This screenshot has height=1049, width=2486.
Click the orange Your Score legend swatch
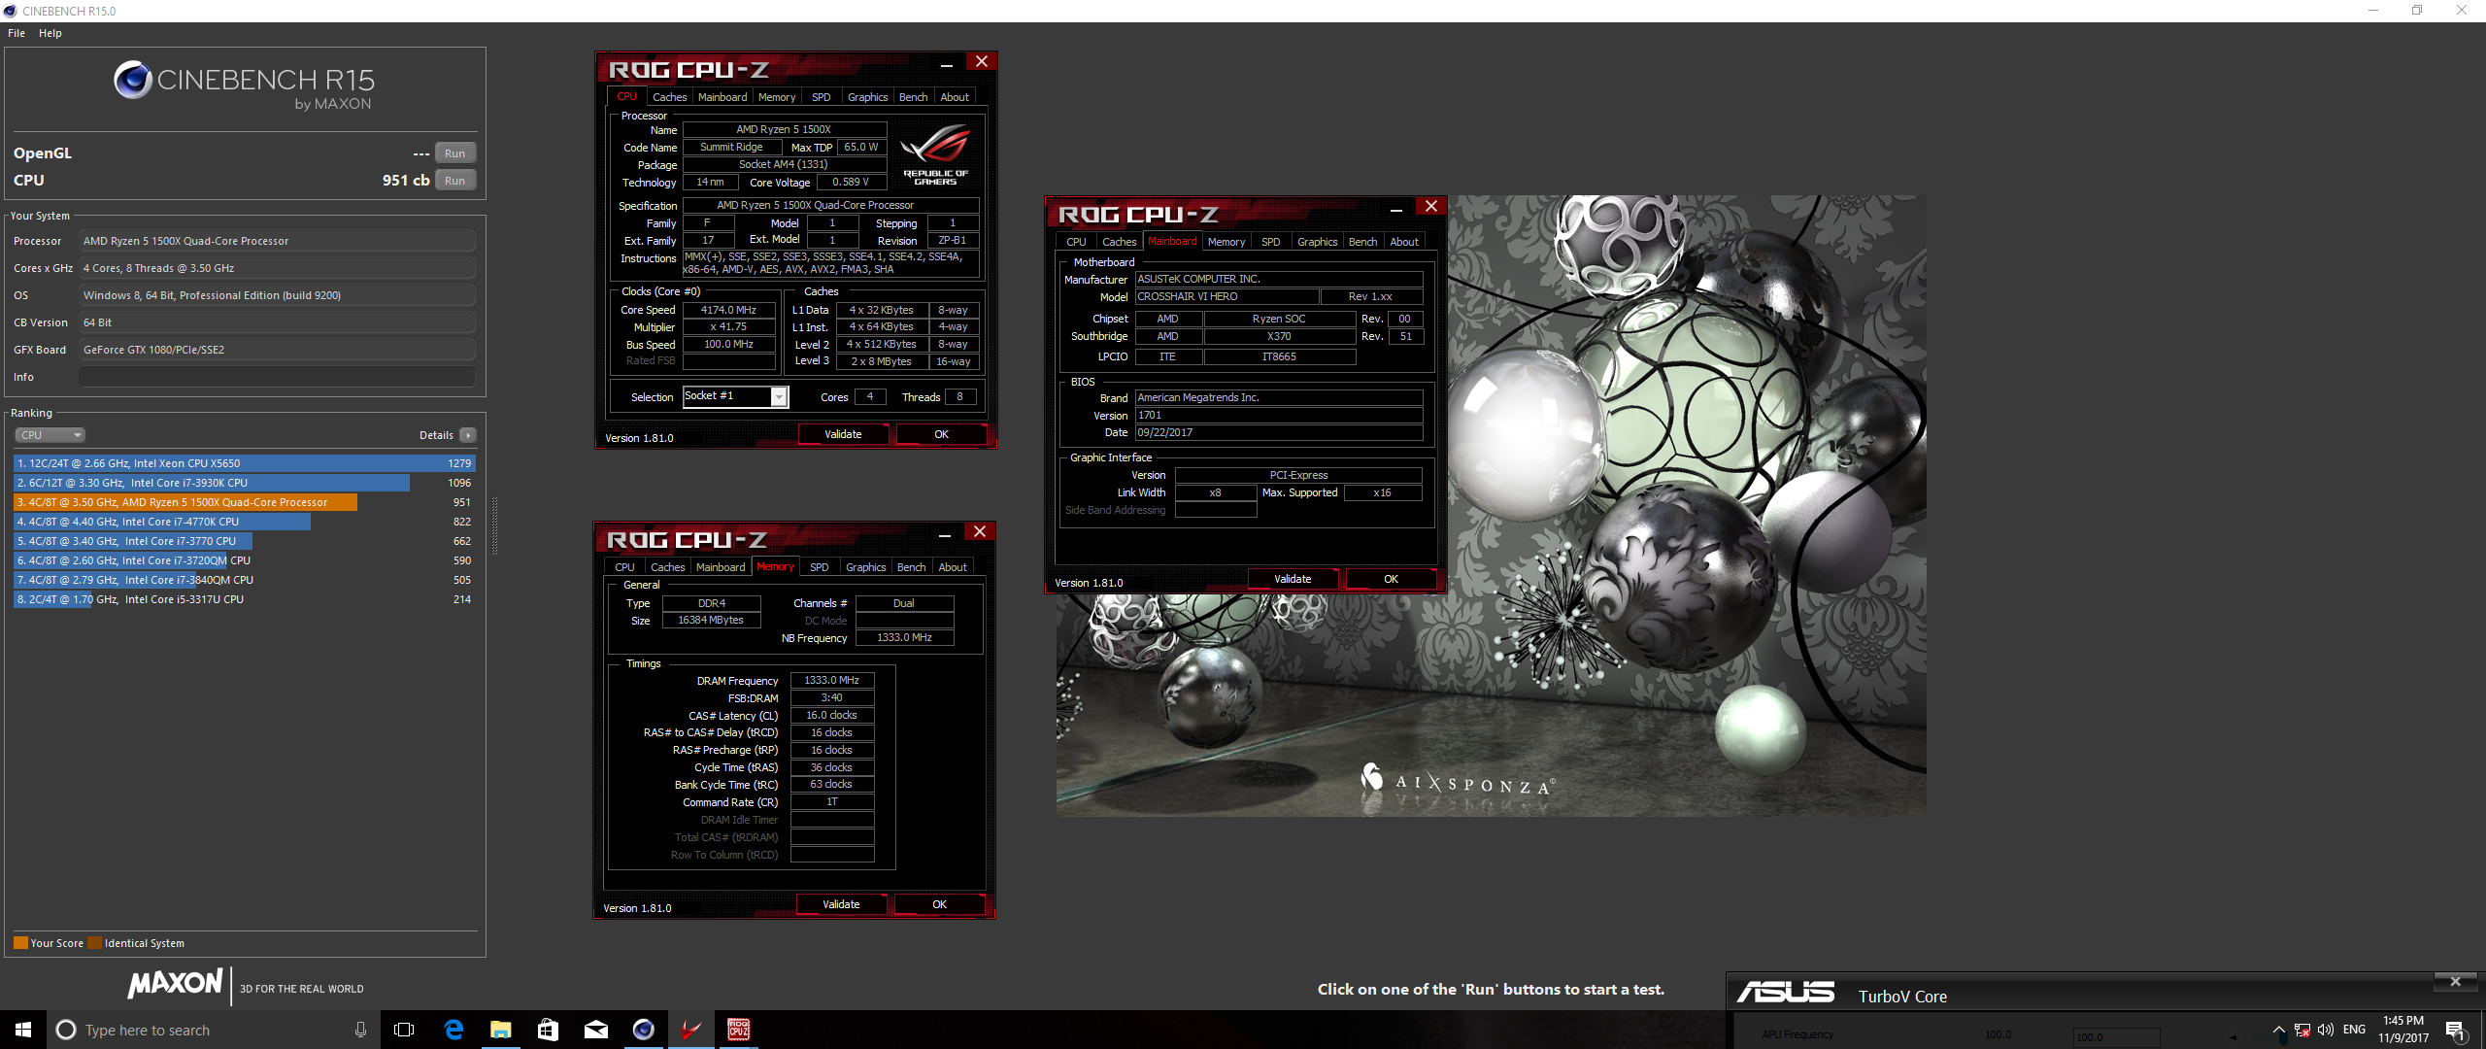click(20, 942)
